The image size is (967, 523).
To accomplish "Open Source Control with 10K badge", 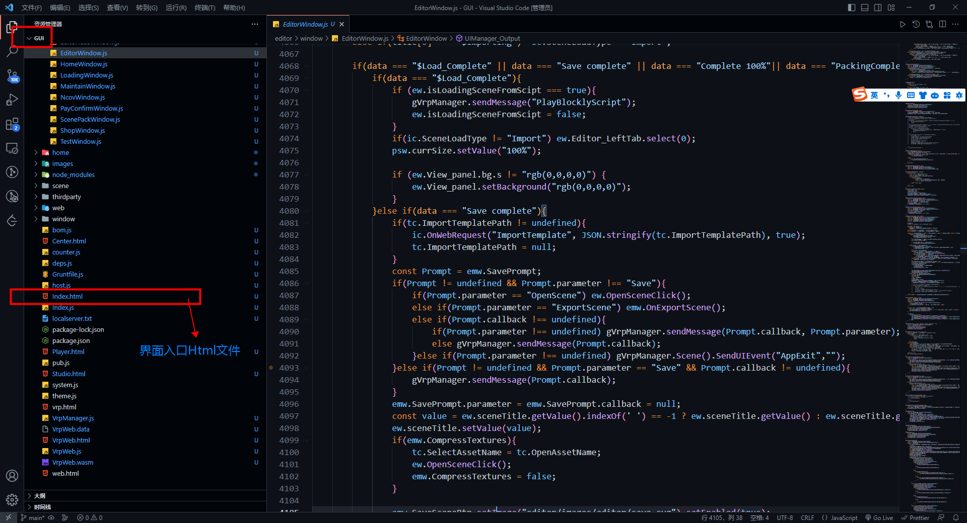I will 12,75.
